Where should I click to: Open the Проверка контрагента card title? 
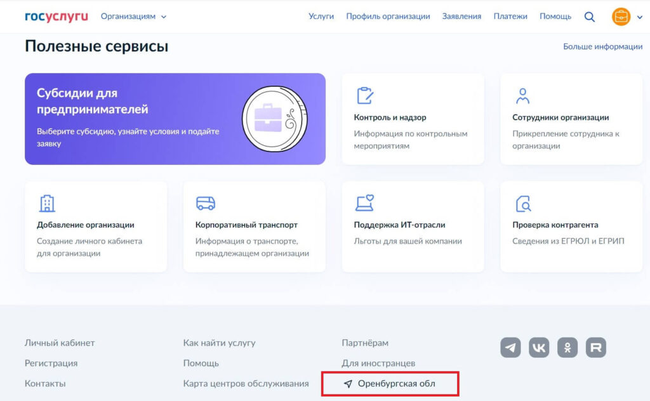pos(555,225)
